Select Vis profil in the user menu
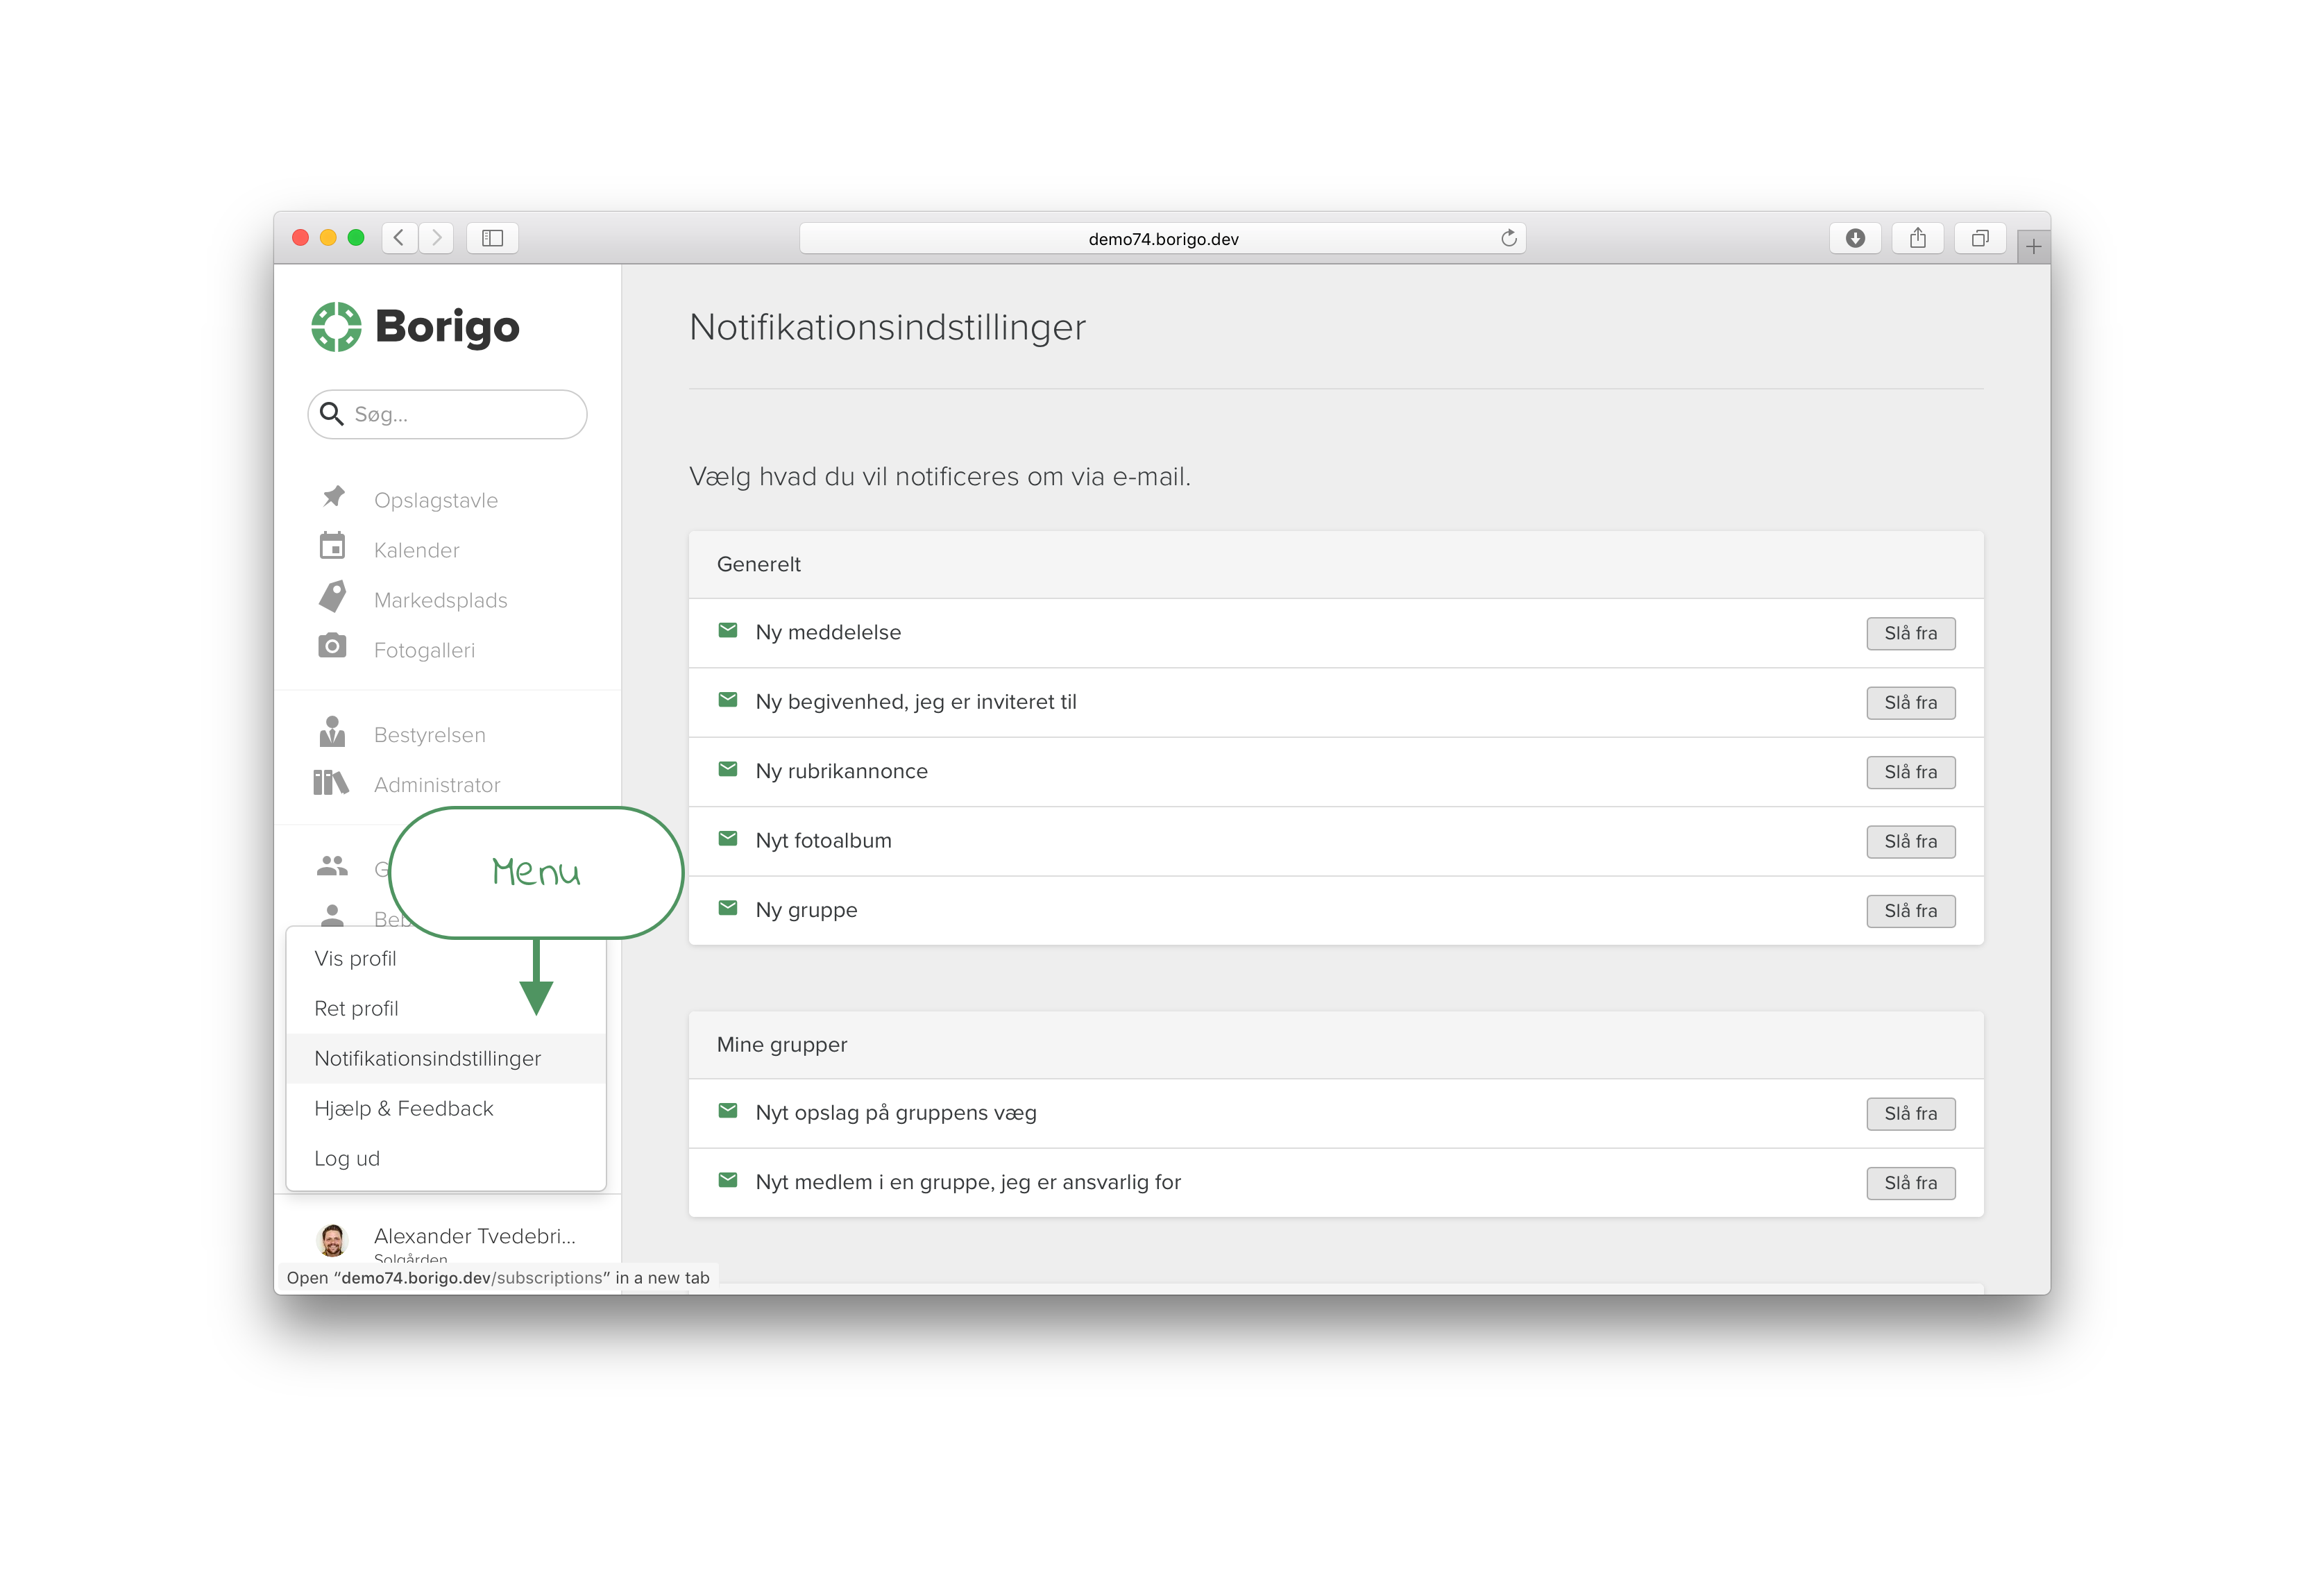2324x1573 pixels. 445,959
